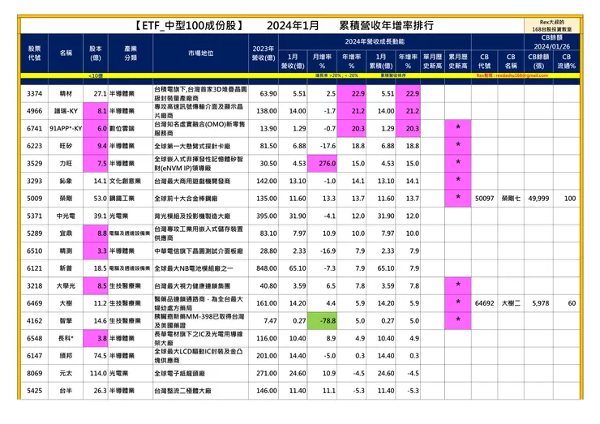600x424 pixels.
Task: Select the 產業分類 column header
Action: [131, 54]
